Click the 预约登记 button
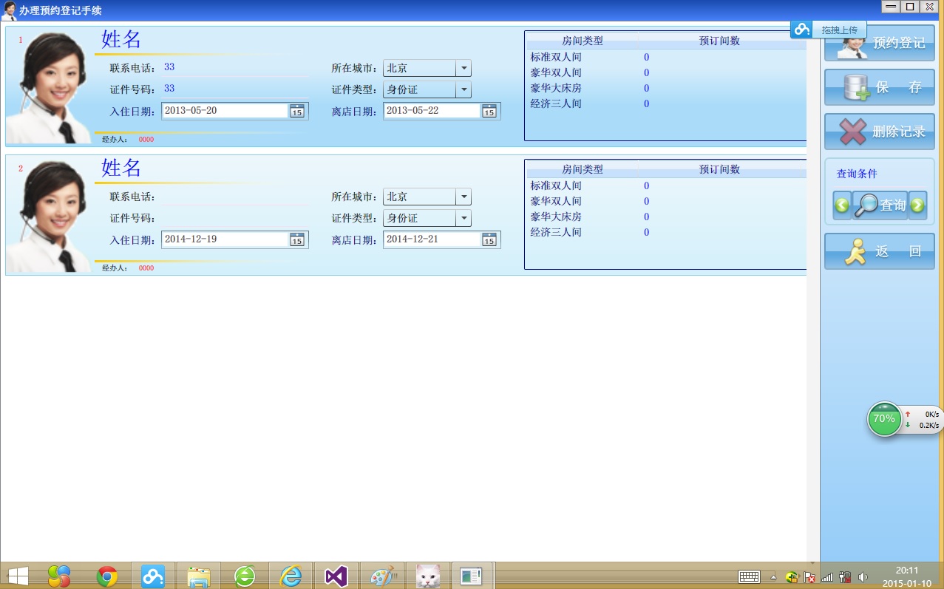Viewport: 944px width, 589px height. click(880, 44)
